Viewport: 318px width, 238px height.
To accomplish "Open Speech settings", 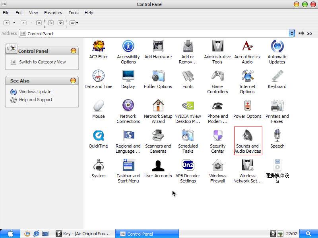I will point(277,139).
